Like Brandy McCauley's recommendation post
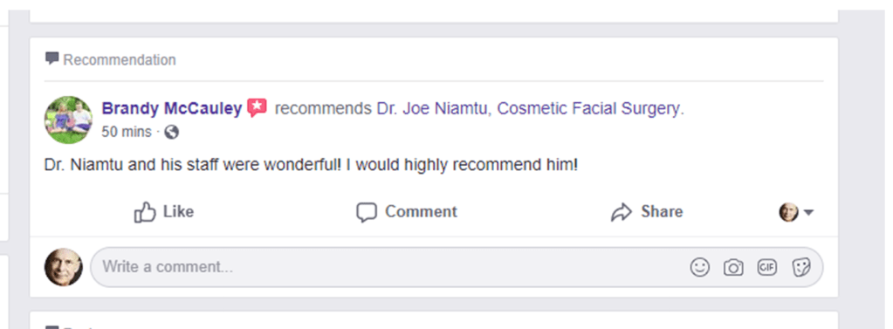Viewport: 893px width, 329px height. [164, 212]
